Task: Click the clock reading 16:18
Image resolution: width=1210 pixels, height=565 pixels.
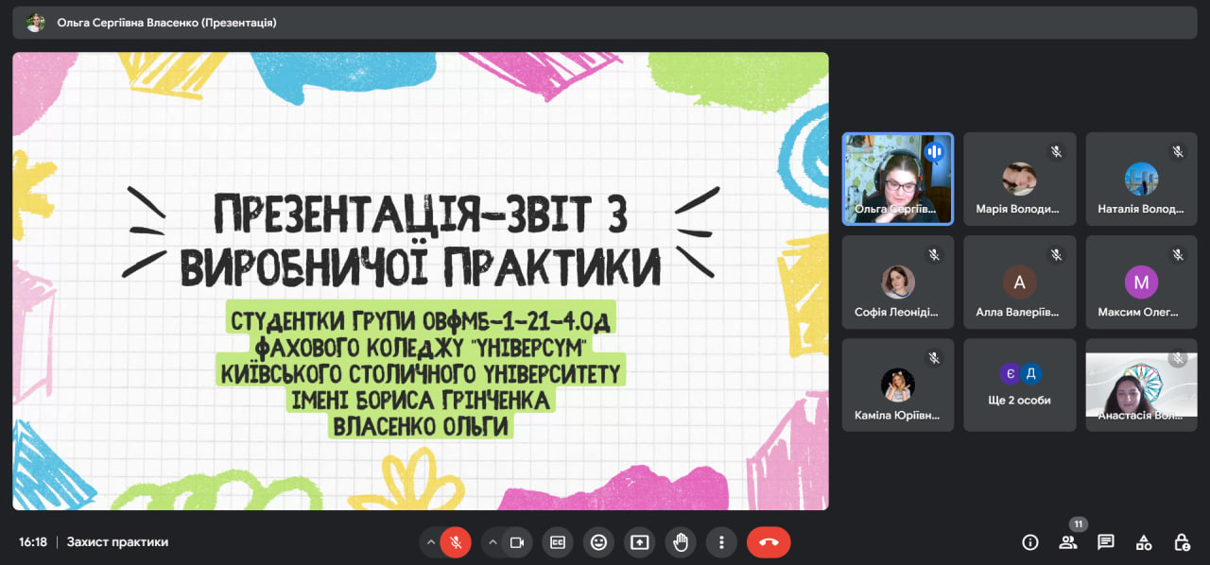Action: click(33, 542)
